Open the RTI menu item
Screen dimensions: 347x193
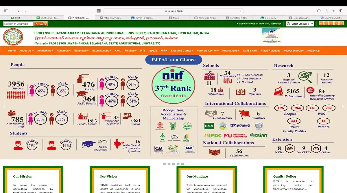[143, 51]
